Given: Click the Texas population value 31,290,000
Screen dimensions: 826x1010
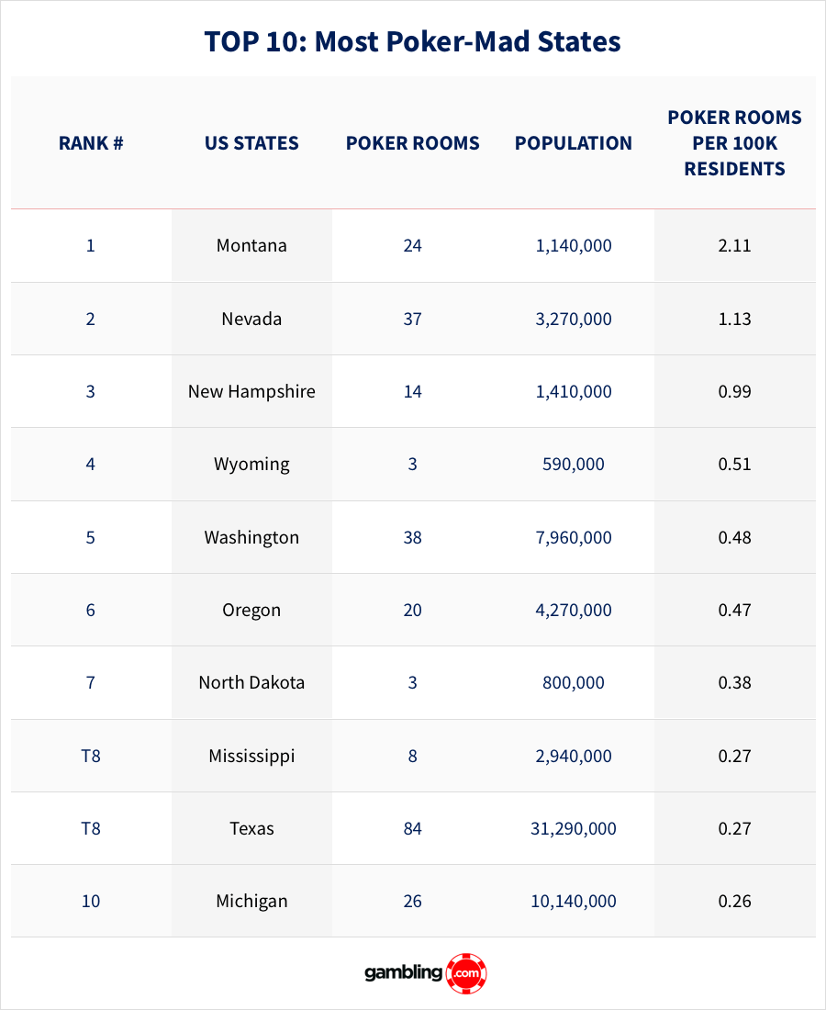Looking at the screenshot, I should coord(574,828).
